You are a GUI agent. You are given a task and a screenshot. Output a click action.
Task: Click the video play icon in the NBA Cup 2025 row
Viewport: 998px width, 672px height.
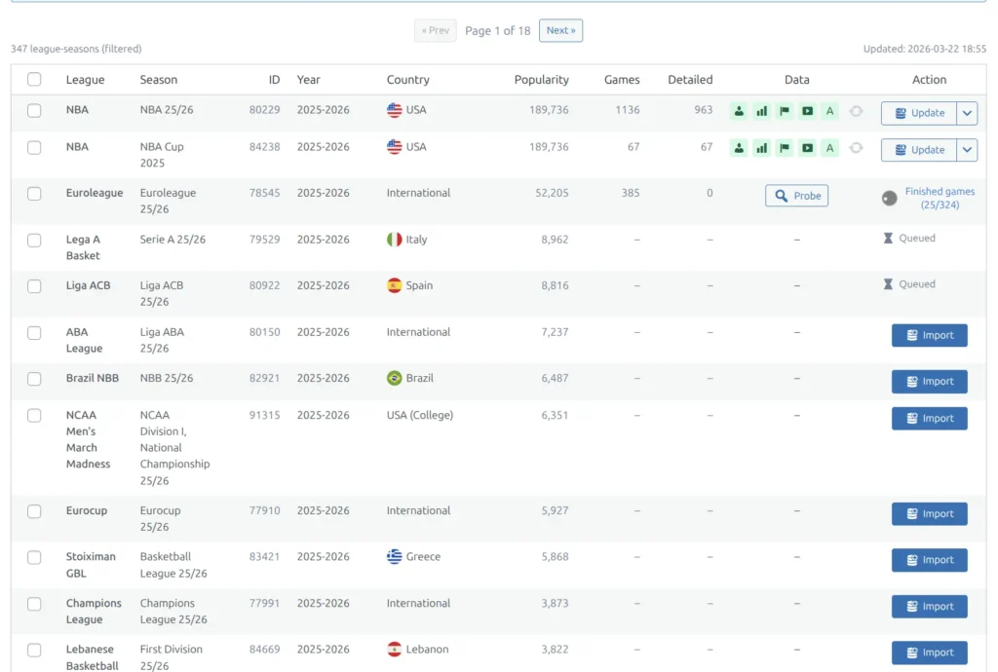pos(807,148)
